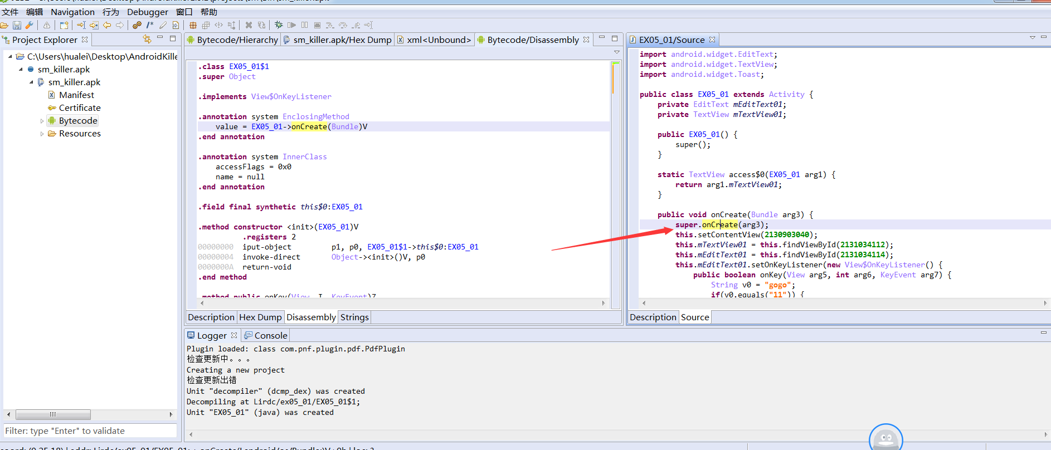This screenshot has width=1051, height=450.
Task: Open the 窗口 menu
Action: pos(184,12)
